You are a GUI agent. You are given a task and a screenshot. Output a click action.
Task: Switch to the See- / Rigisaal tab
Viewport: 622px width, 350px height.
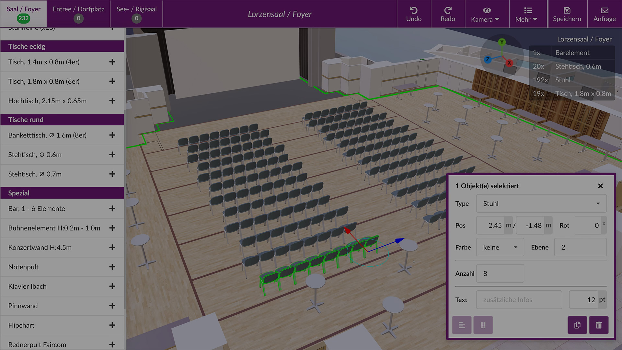136,14
